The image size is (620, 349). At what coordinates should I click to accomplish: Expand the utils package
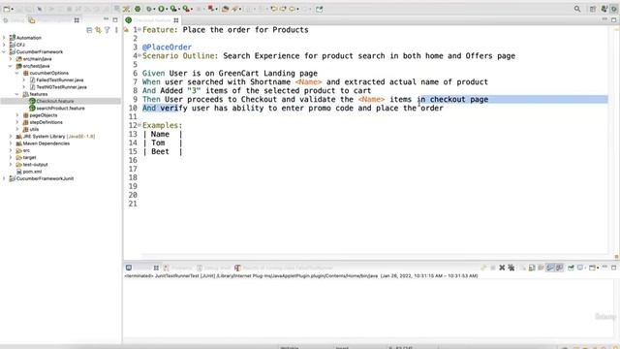pyautogui.click(x=17, y=129)
